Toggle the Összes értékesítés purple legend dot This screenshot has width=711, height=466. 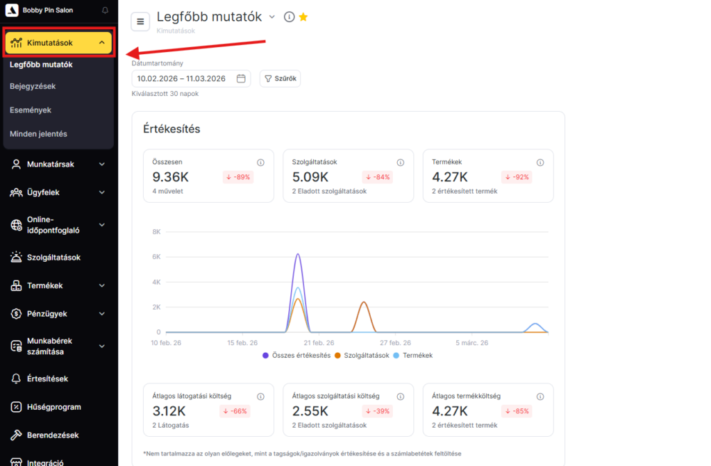[x=266, y=356]
